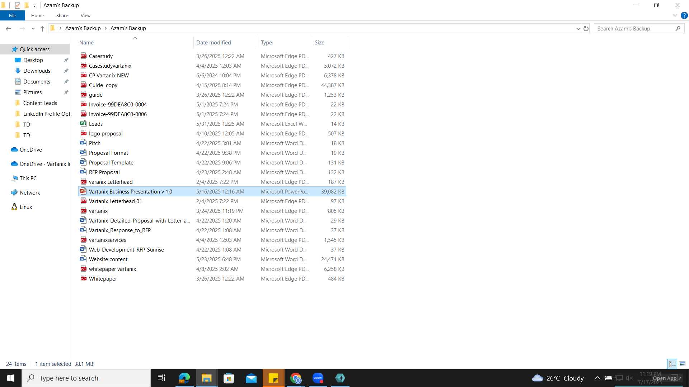The width and height of the screenshot is (689, 387).
Task: Select the Pitch Word document icon
Action: pyautogui.click(x=83, y=143)
